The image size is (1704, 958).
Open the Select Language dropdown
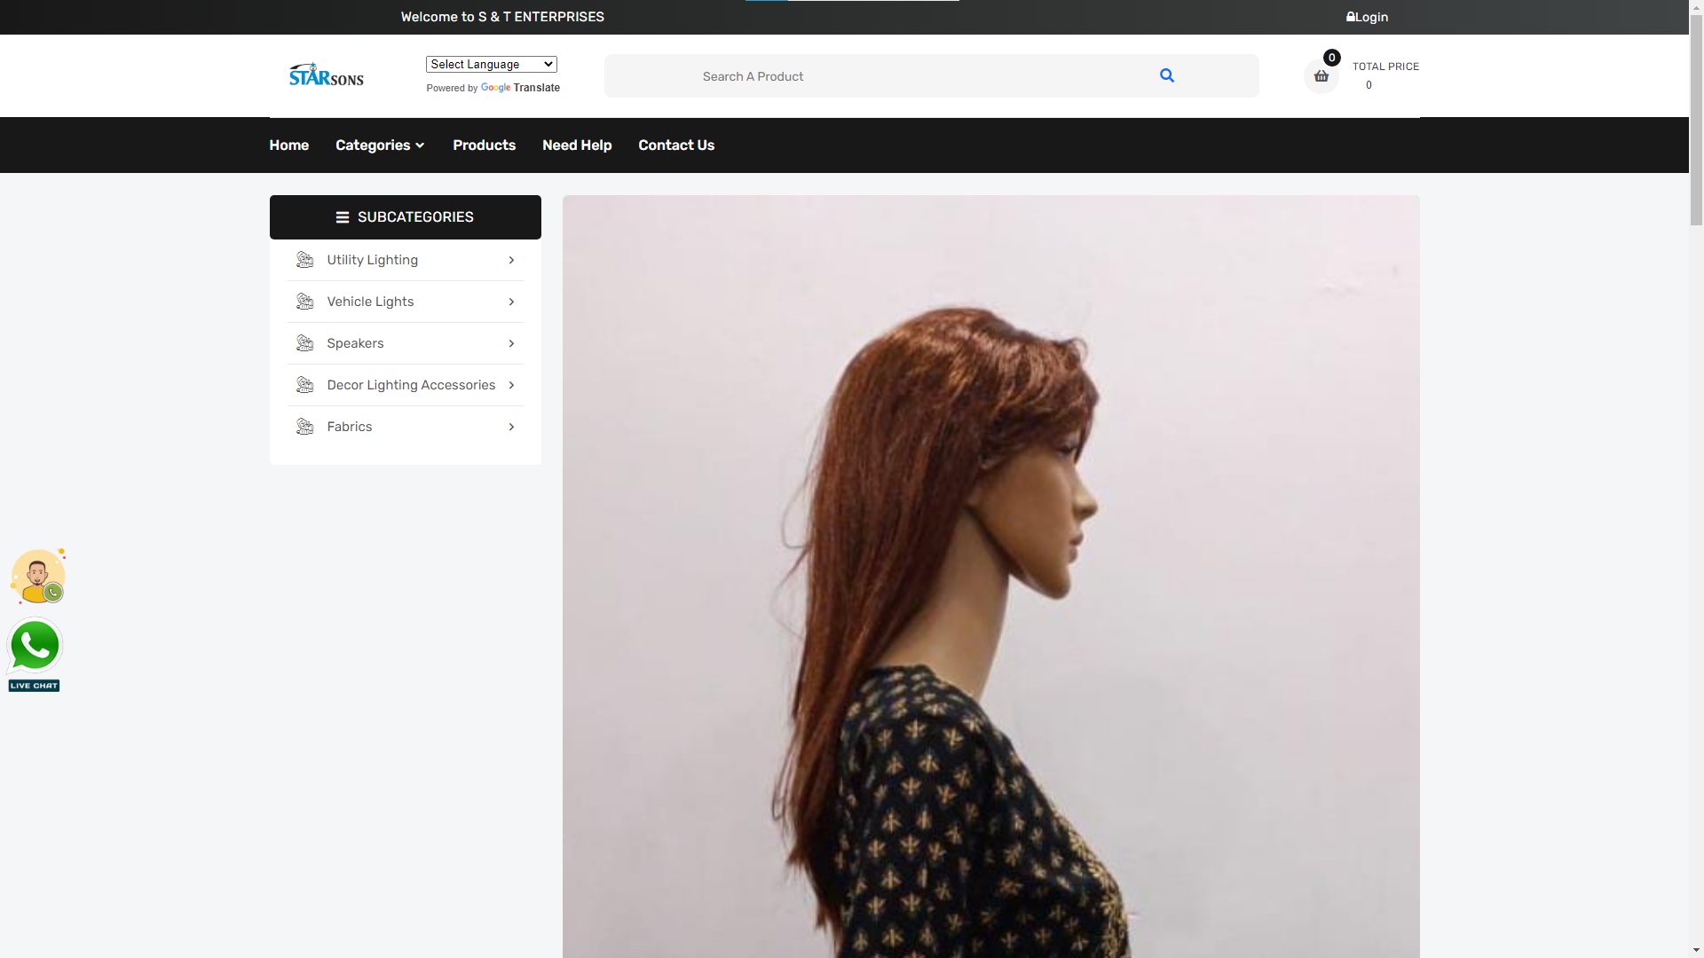pyautogui.click(x=491, y=64)
